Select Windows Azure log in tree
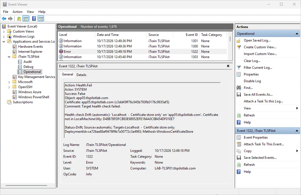The height and width of the screenshot is (195, 301). tap(29, 92)
